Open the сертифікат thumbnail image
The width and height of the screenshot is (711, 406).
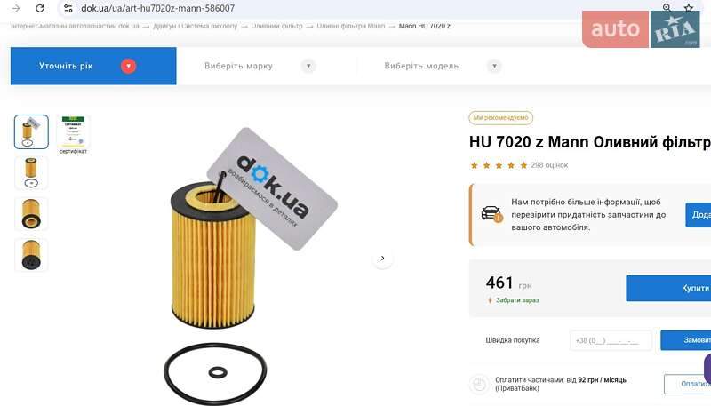73,134
